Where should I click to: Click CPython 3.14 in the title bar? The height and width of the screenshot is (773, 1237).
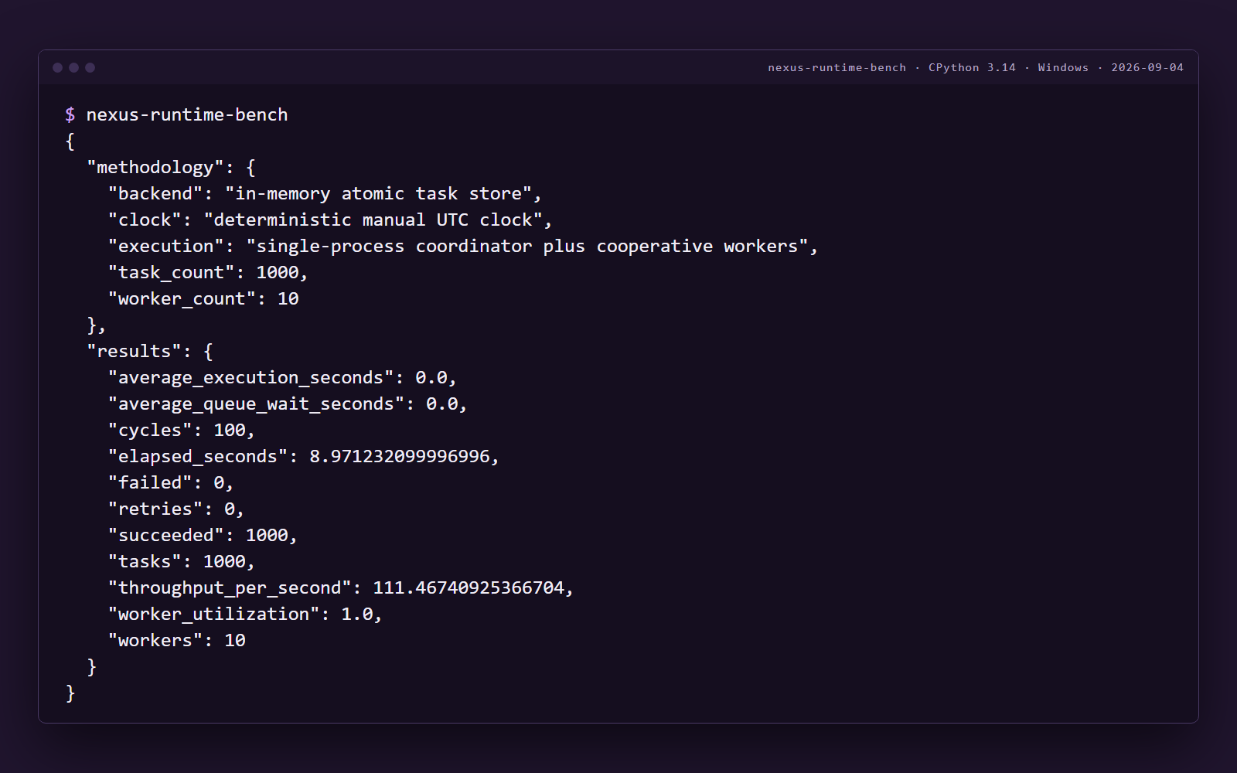(972, 68)
